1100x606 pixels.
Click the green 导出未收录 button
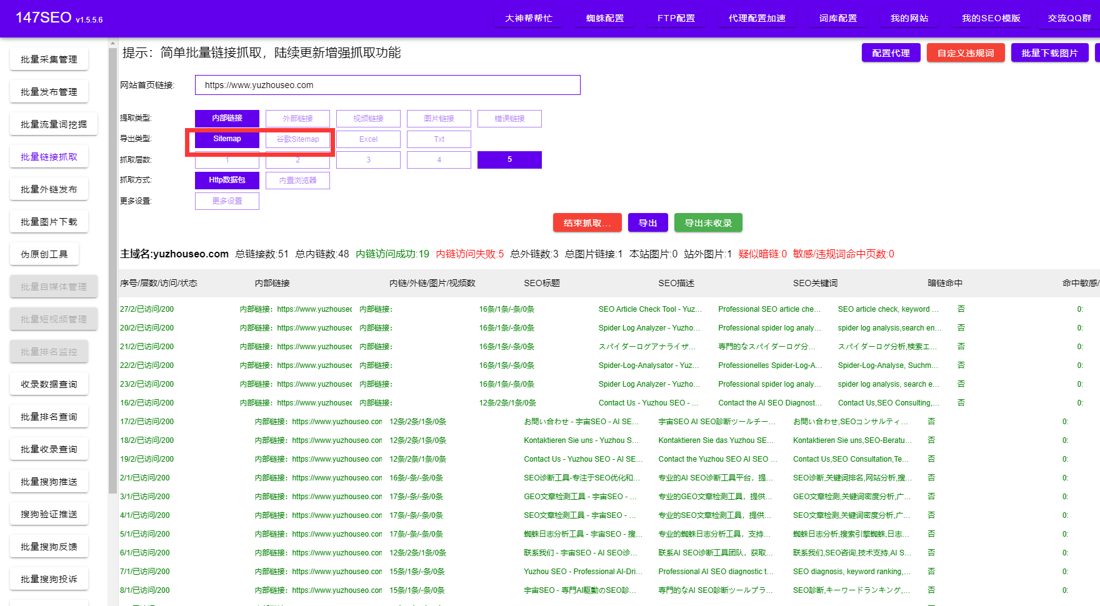(x=707, y=223)
